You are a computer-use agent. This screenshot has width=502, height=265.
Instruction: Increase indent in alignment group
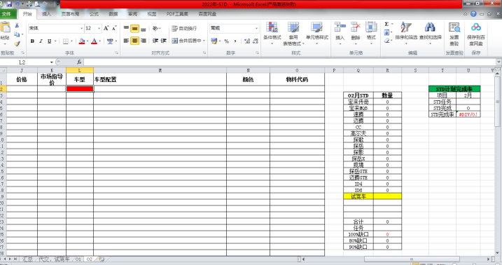pos(164,41)
